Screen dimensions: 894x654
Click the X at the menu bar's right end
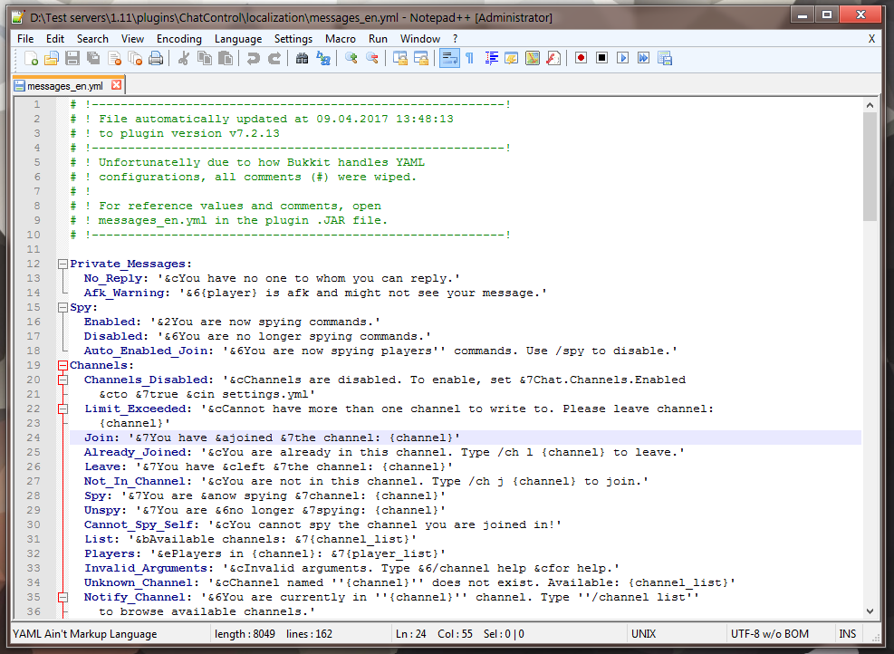point(871,39)
